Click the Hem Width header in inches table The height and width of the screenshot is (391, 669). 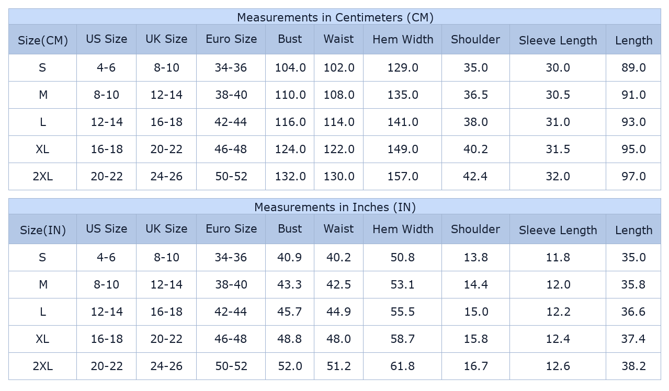coord(403,229)
